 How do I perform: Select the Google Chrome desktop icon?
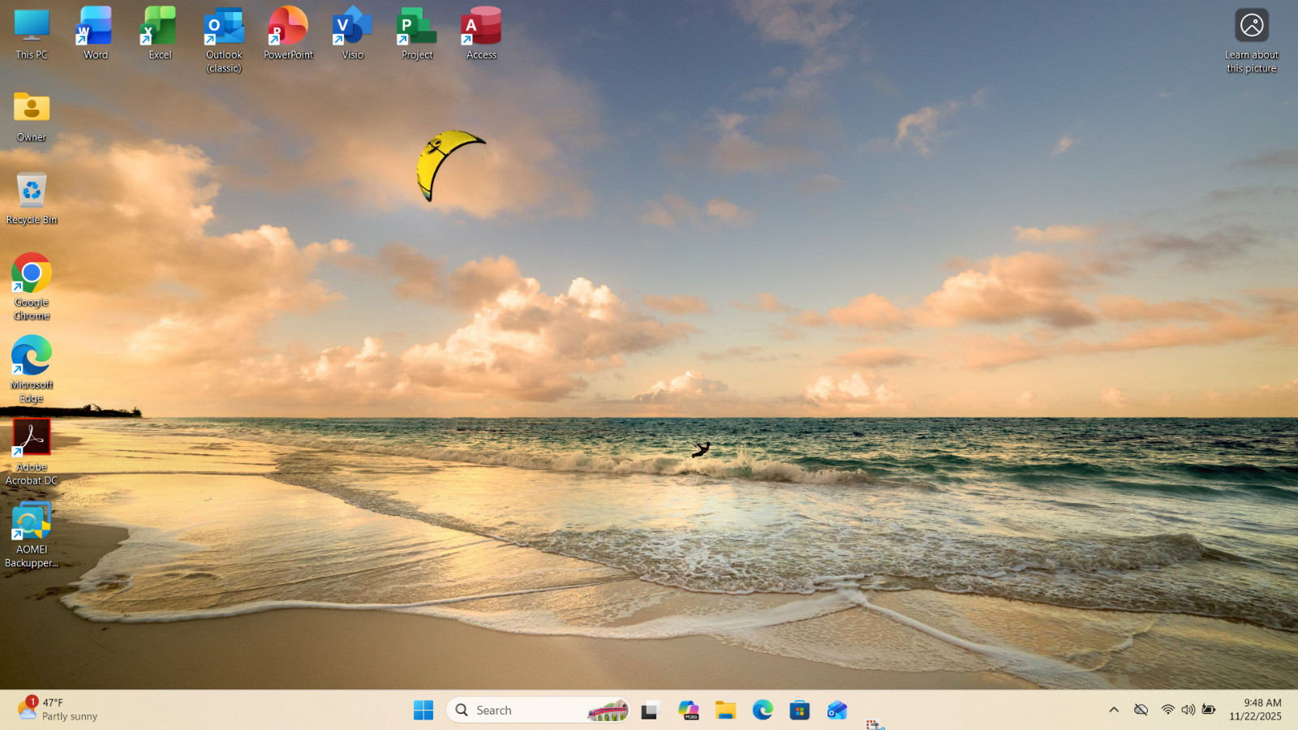tap(32, 288)
